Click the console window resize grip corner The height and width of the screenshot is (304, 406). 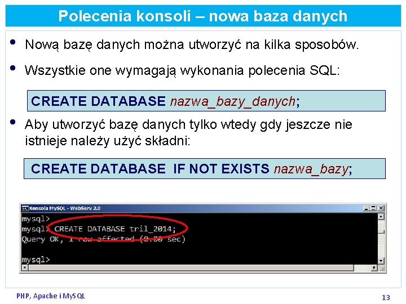pyautogui.click(x=382, y=269)
